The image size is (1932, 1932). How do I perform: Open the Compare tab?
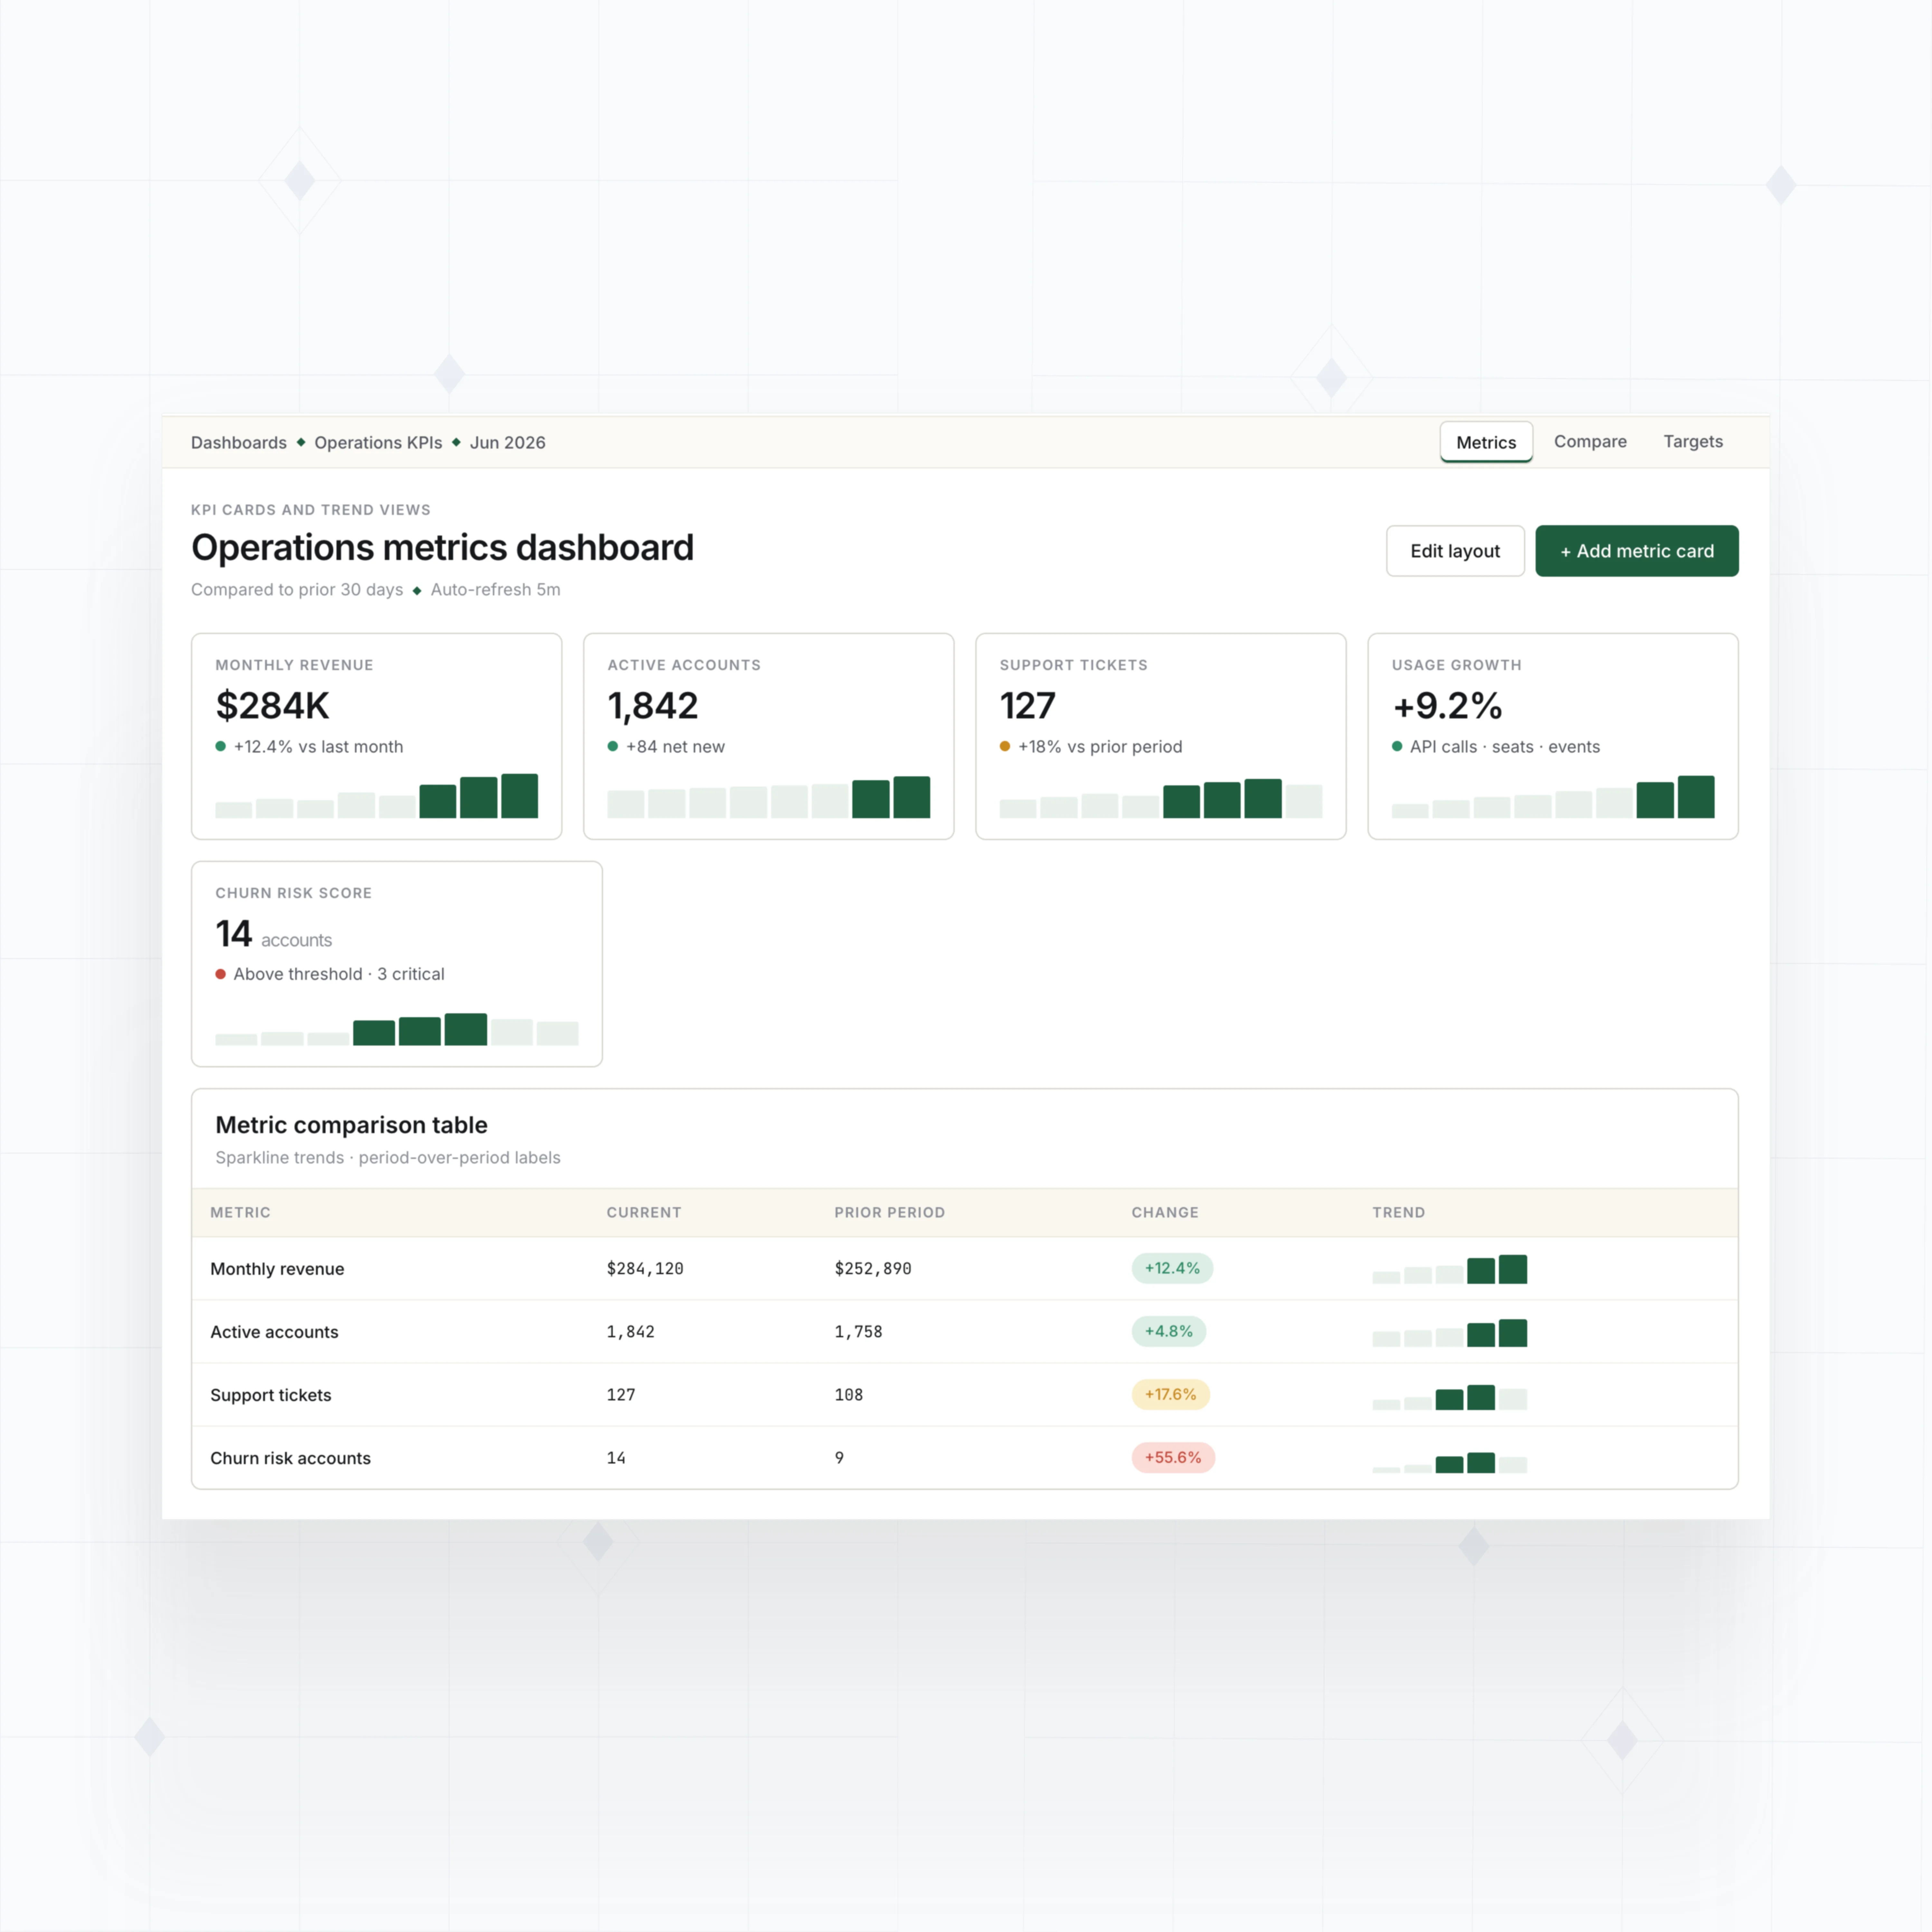click(x=1590, y=442)
